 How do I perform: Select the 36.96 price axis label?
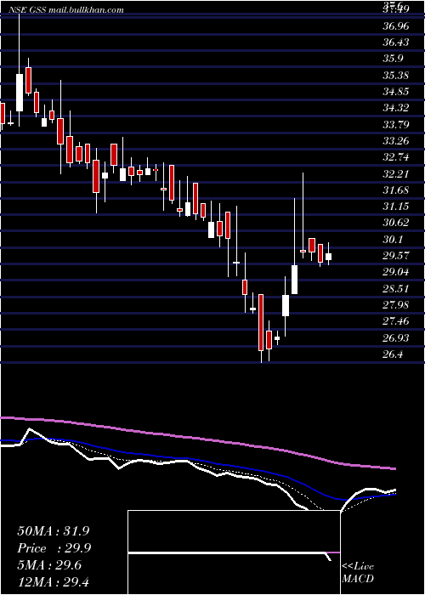tap(396, 26)
